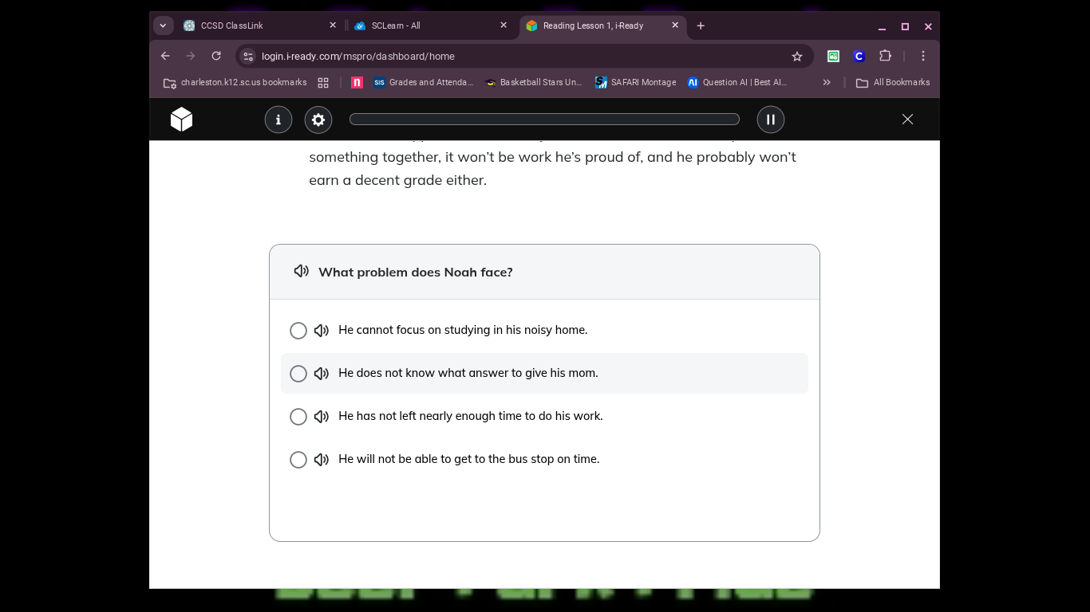Play audio for the bus stop answer
1090x612 pixels.
322,460
